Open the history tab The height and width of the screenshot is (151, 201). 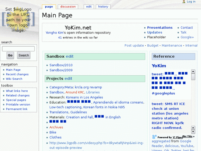pos(103,7)
